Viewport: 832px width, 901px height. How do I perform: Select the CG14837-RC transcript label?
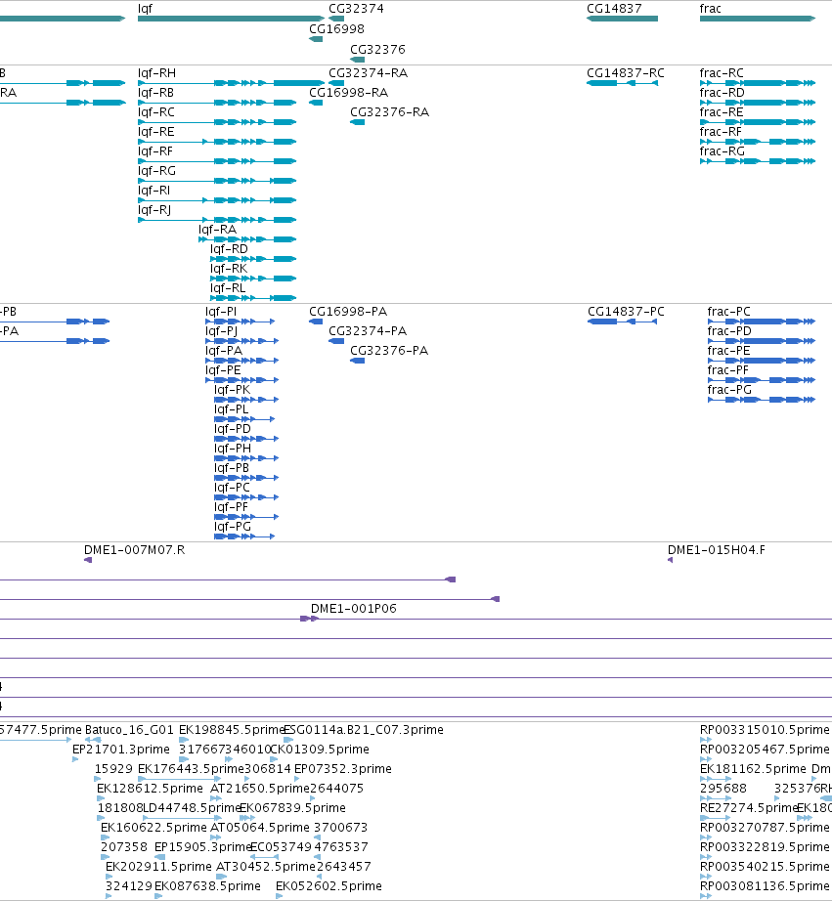pos(626,73)
